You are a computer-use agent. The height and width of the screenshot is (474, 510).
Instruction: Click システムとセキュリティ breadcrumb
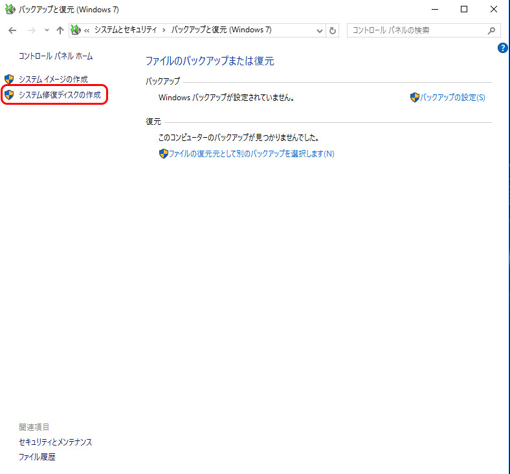(x=126, y=30)
